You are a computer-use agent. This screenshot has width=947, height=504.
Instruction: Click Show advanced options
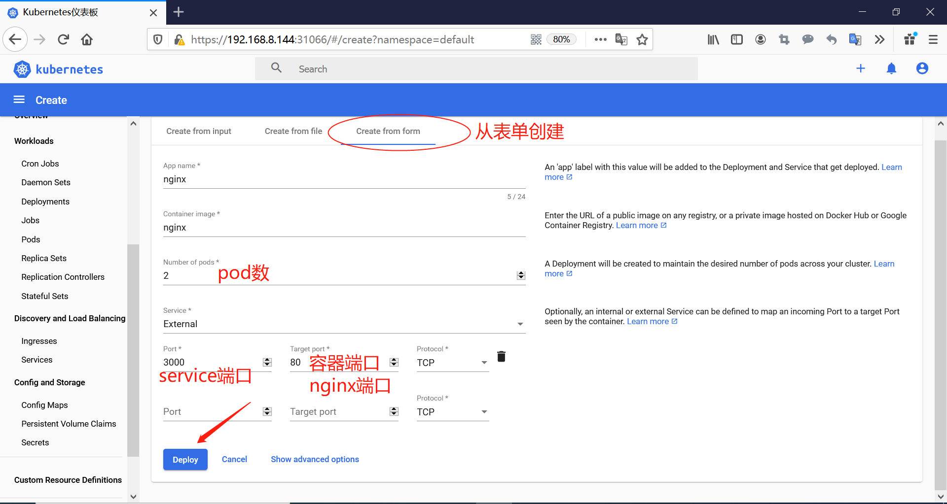[315, 459]
